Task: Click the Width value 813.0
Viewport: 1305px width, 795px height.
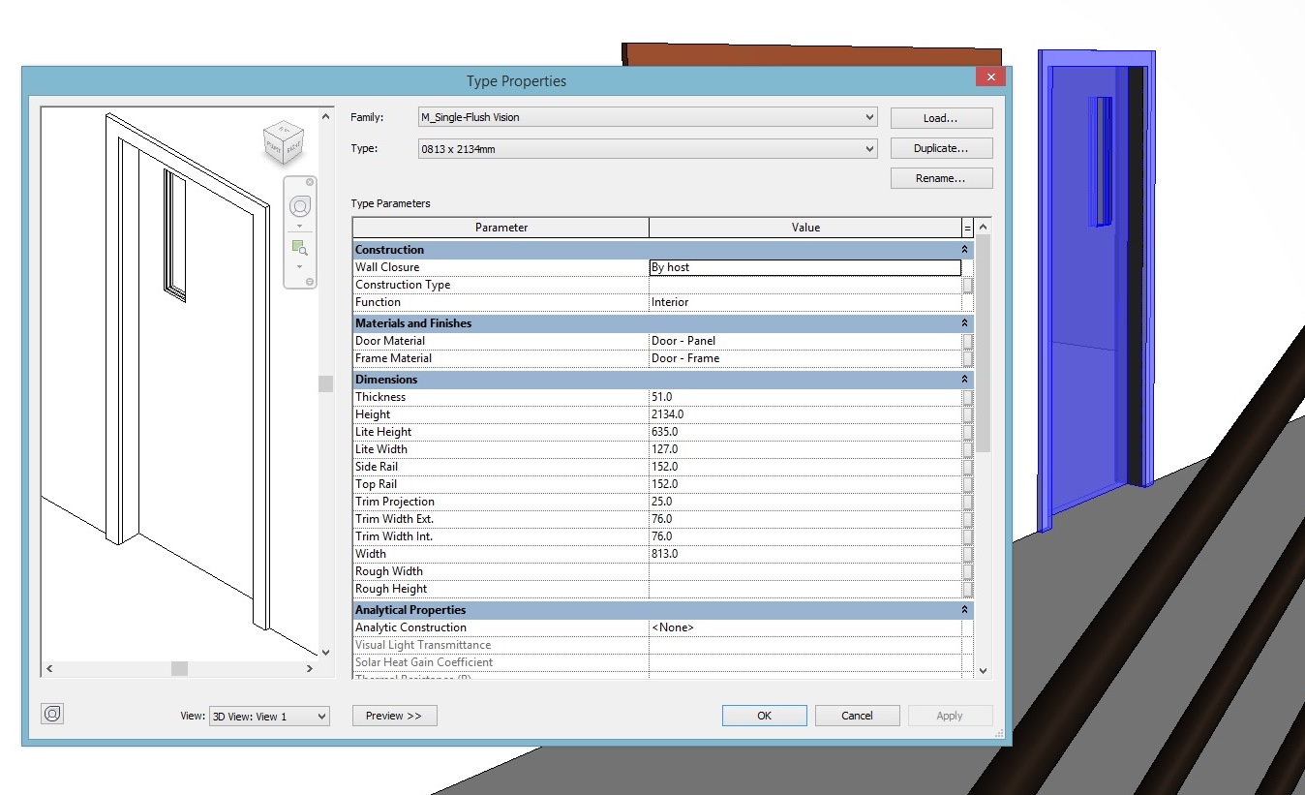Action: coord(804,554)
